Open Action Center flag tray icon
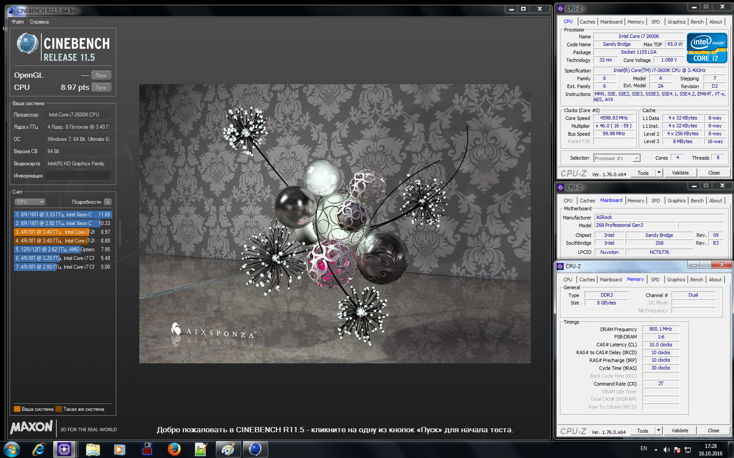The height and width of the screenshot is (458, 734). pos(677,449)
